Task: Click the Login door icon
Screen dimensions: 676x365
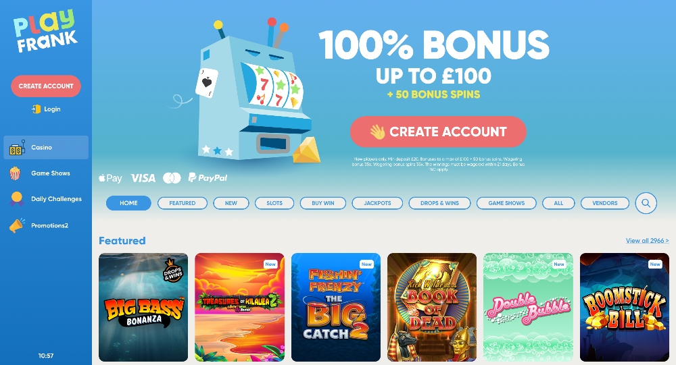Action: point(37,109)
